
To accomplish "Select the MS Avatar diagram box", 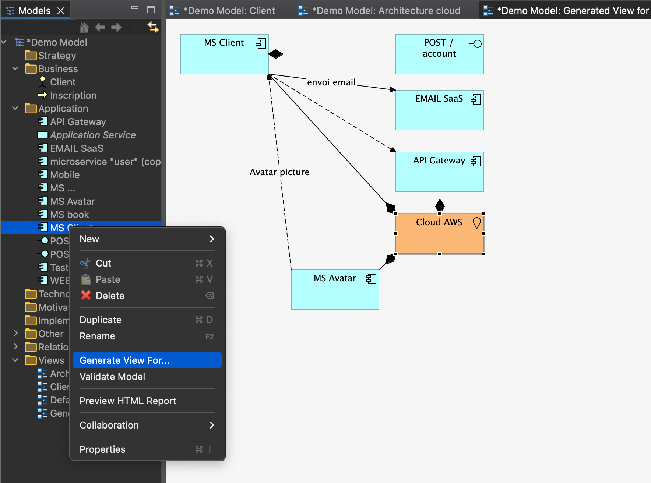I will pos(334,294).
